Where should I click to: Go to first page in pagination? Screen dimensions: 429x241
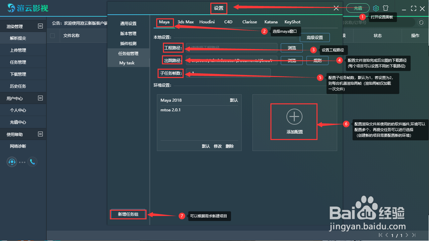pyautogui.click(x=381, y=235)
